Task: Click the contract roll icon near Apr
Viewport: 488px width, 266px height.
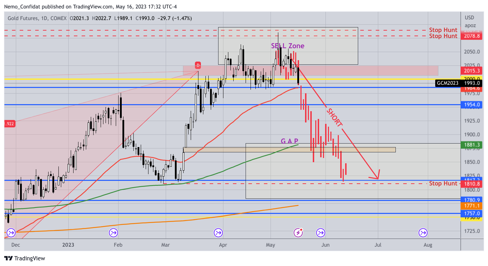Action: pos(218,232)
